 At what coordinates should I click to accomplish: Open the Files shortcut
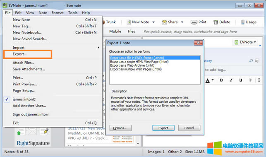point(131,31)
